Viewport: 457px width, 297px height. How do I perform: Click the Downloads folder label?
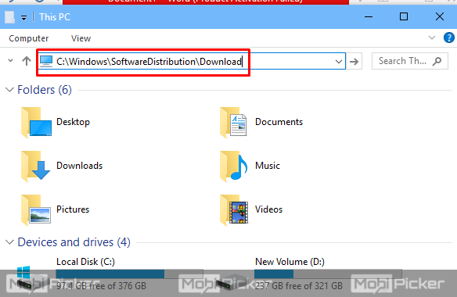80,166
